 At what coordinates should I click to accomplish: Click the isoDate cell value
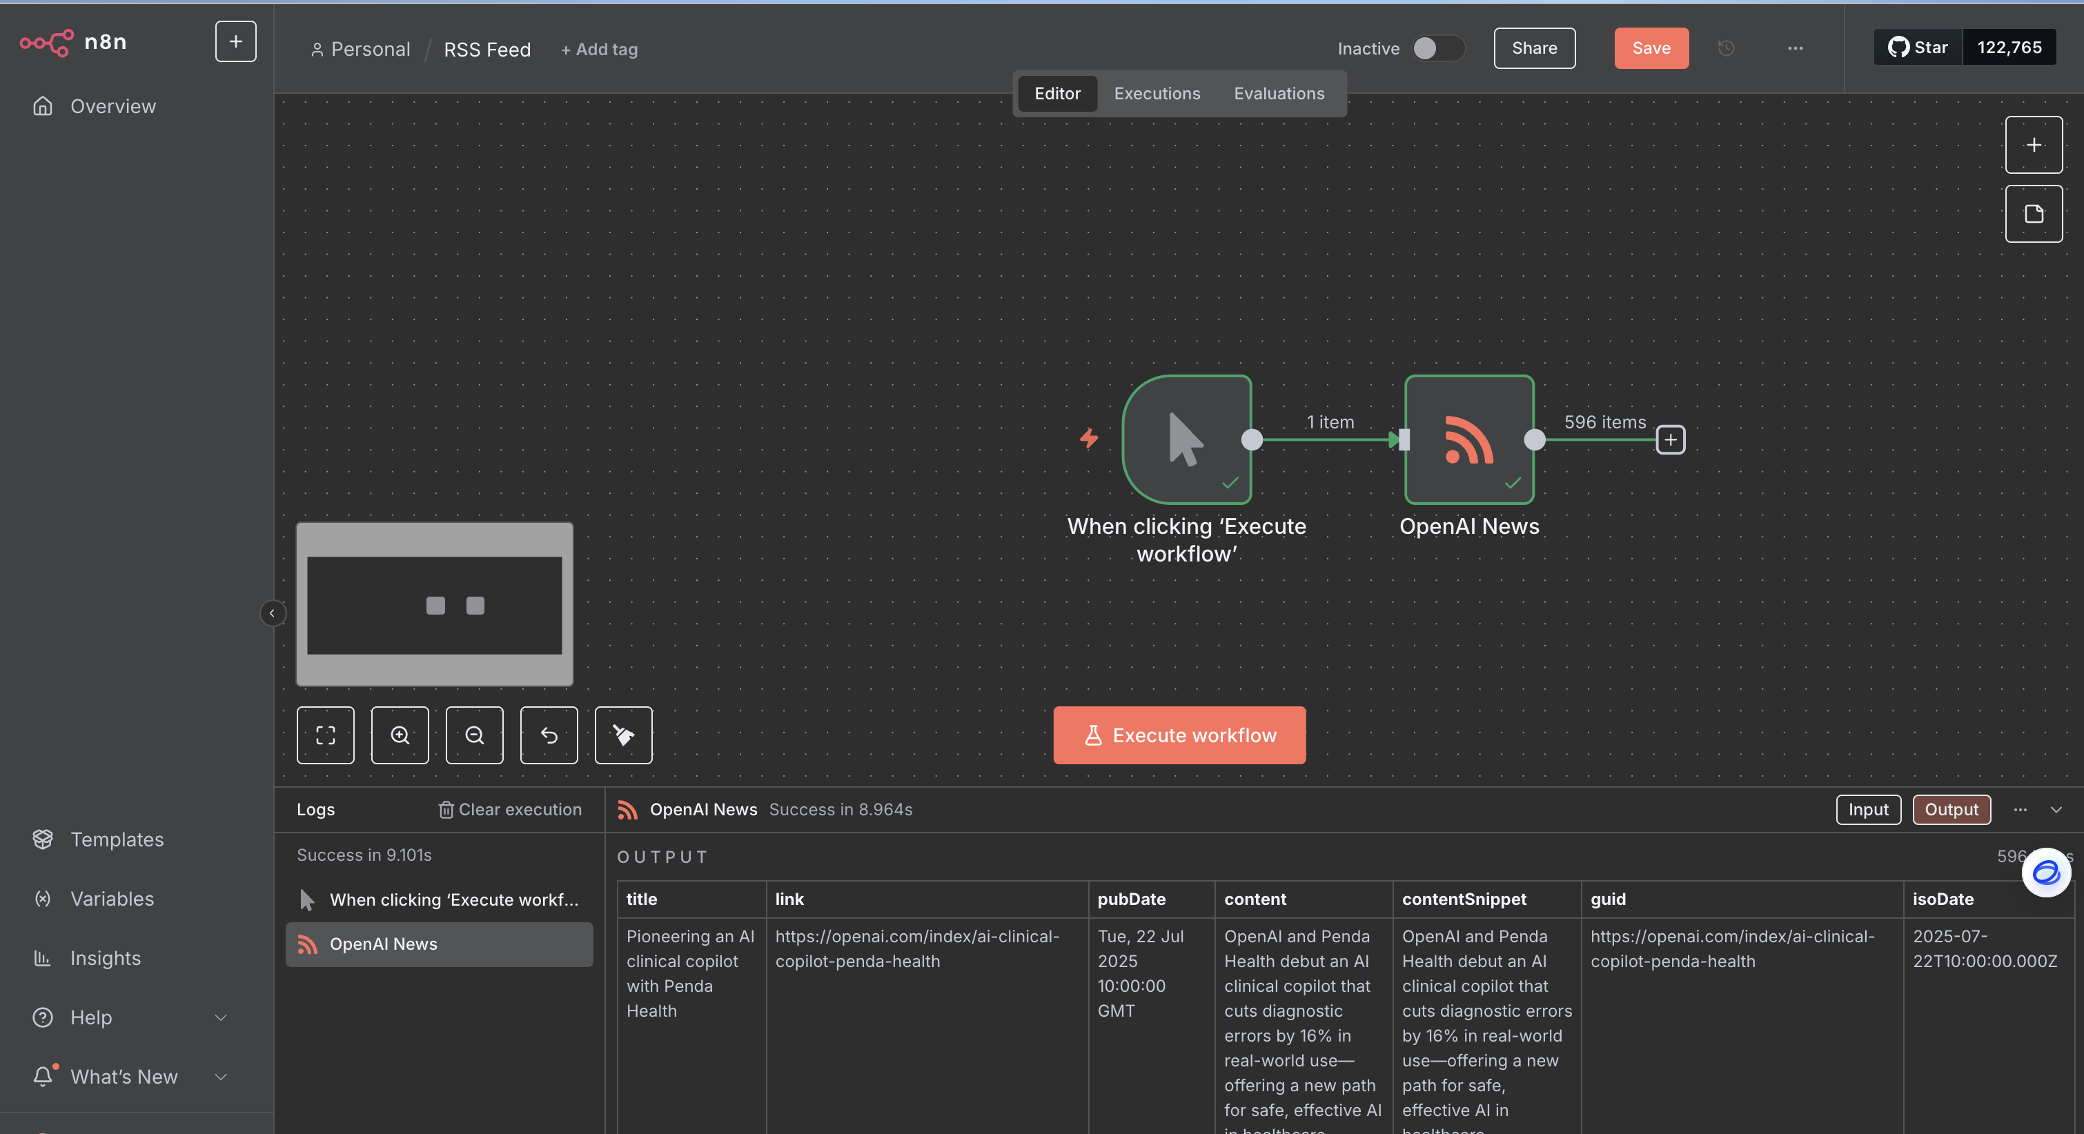1985,948
